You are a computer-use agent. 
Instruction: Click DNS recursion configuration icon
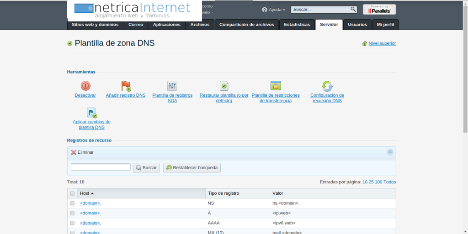coord(327,86)
